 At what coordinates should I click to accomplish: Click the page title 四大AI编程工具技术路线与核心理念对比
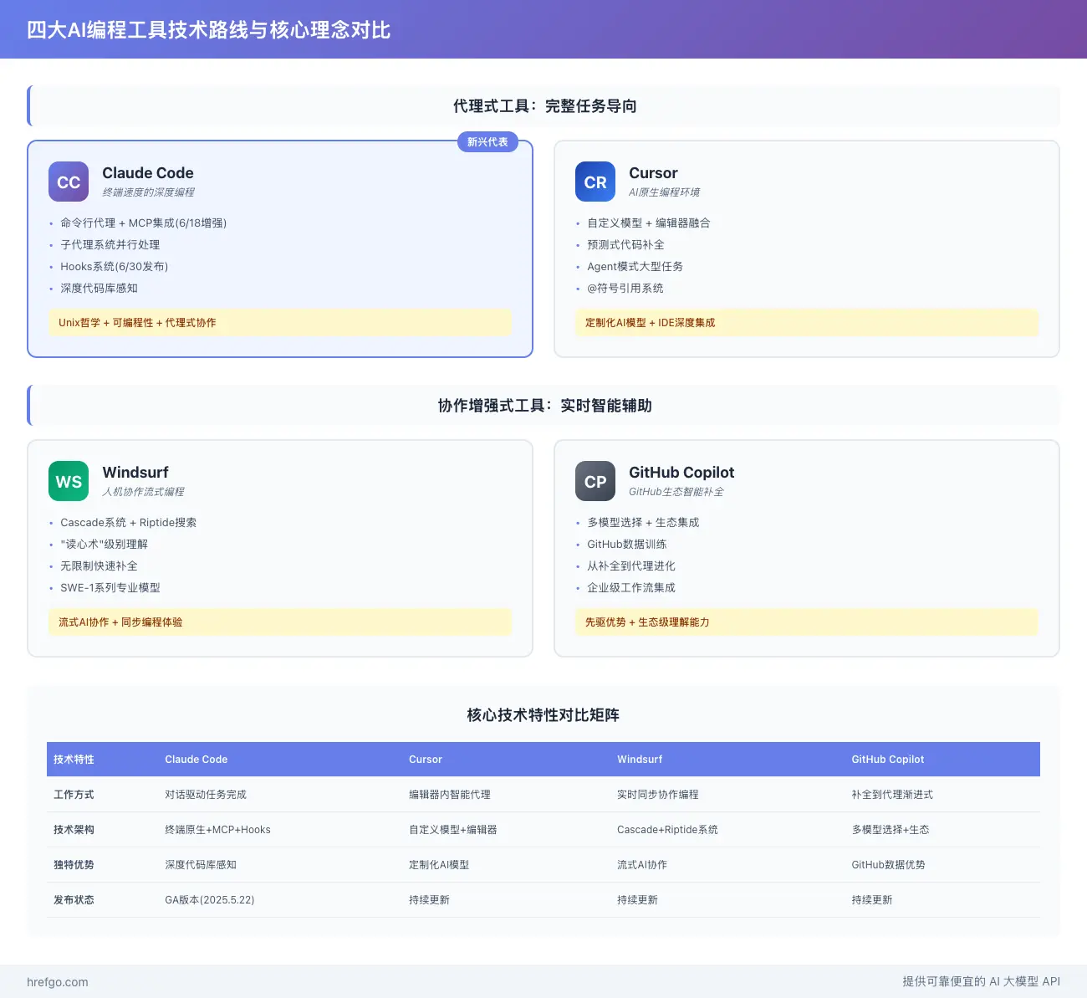209,30
